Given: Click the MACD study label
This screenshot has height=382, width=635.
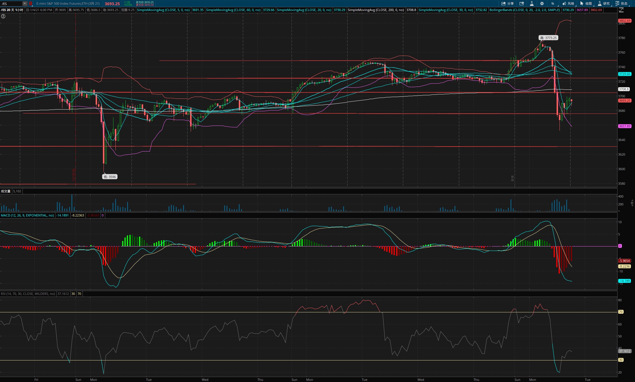Looking at the screenshot, I should (27, 215).
